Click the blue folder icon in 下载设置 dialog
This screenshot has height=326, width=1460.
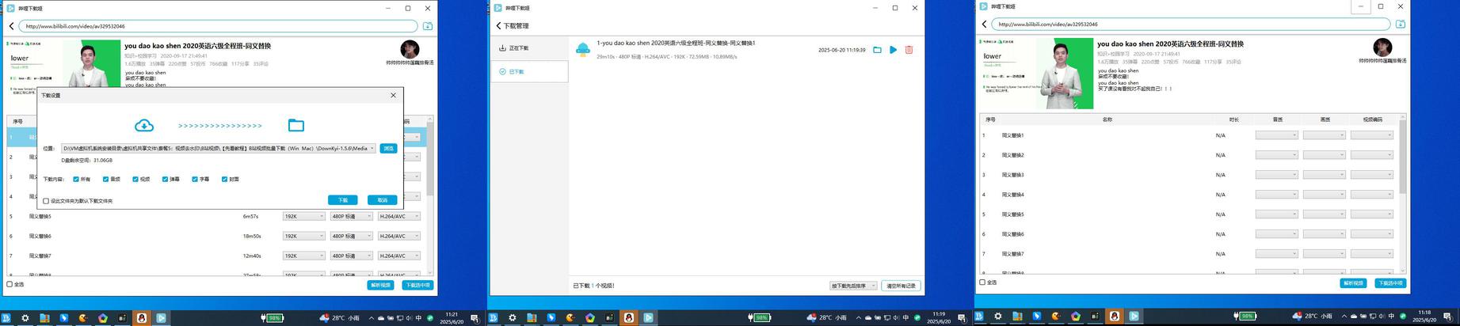pyautogui.click(x=295, y=125)
